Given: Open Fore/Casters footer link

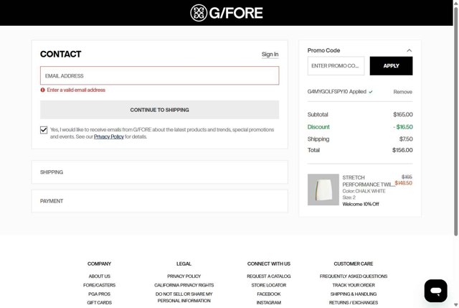Looking at the screenshot, I should (x=99, y=285).
